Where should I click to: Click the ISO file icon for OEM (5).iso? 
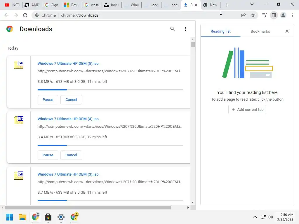click(19, 65)
